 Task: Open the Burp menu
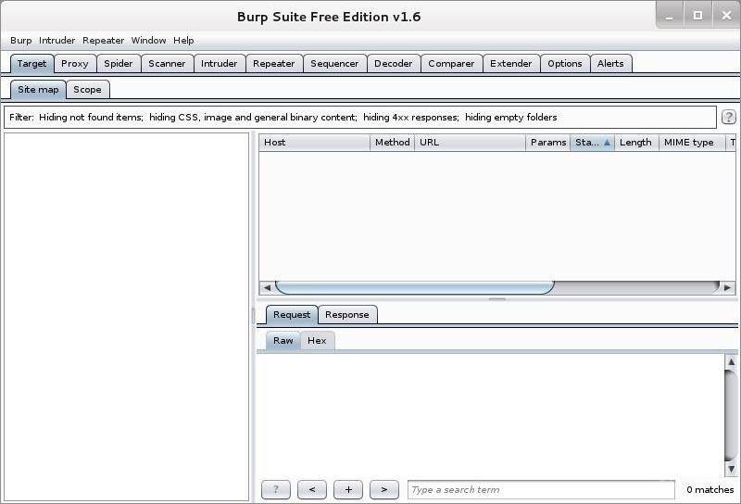[x=20, y=40]
